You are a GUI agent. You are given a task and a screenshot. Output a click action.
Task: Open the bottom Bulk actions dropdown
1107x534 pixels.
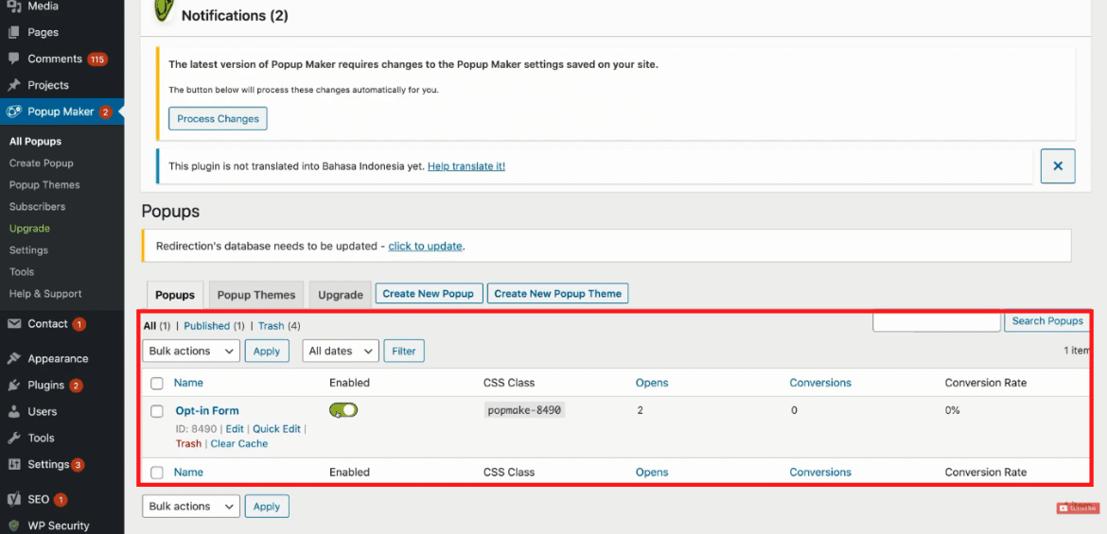coord(191,507)
